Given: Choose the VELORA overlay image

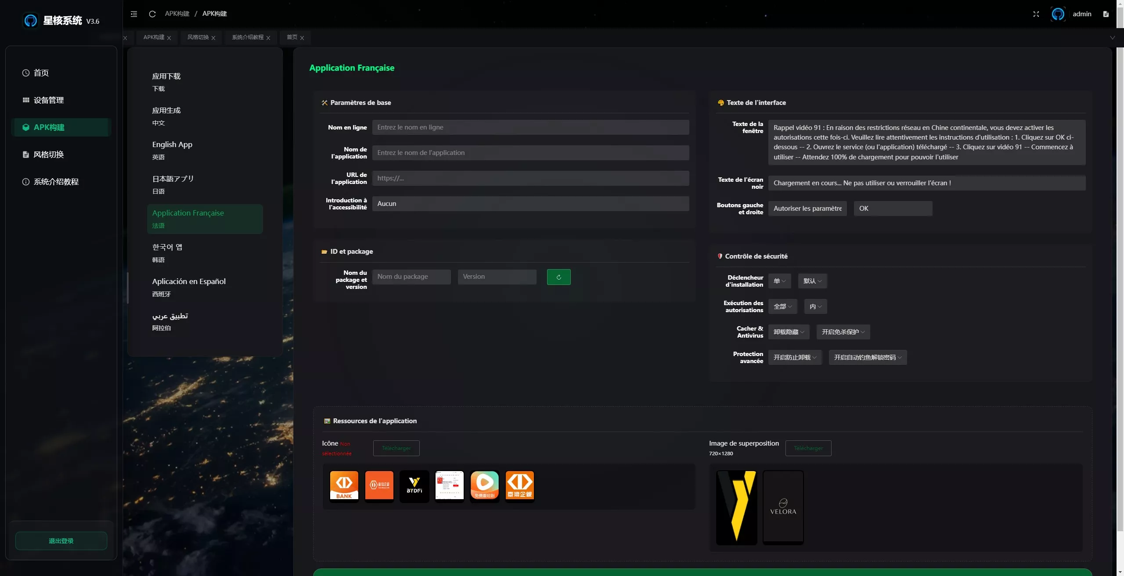Looking at the screenshot, I should [783, 508].
